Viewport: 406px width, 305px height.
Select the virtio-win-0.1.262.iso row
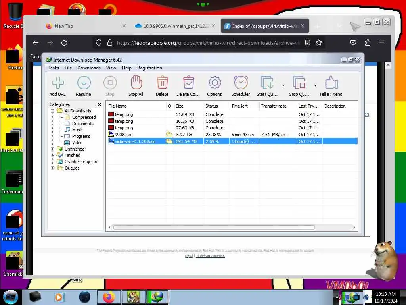tap(232, 141)
